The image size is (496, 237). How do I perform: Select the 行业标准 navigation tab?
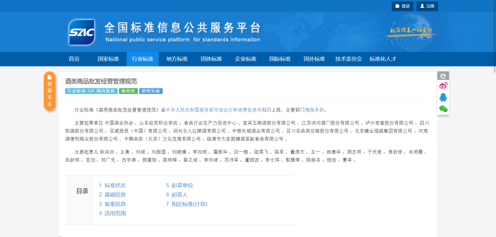click(x=143, y=59)
